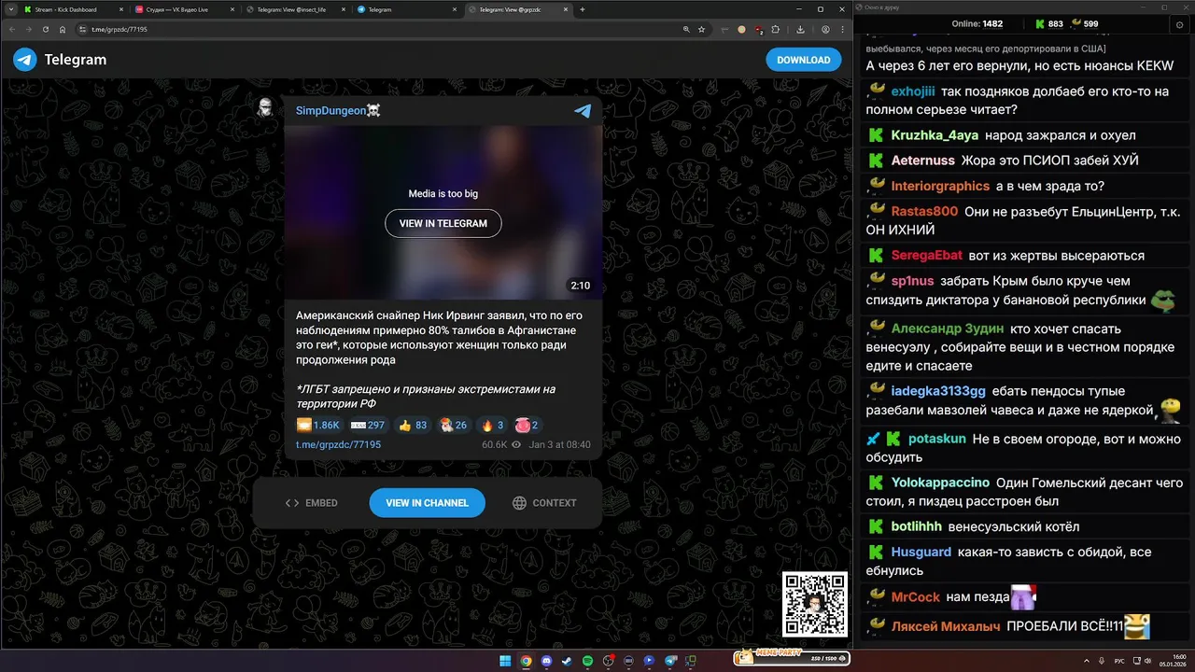This screenshot has height=672, width=1195.
Task: Open the browser home page
Action: click(x=63, y=29)
